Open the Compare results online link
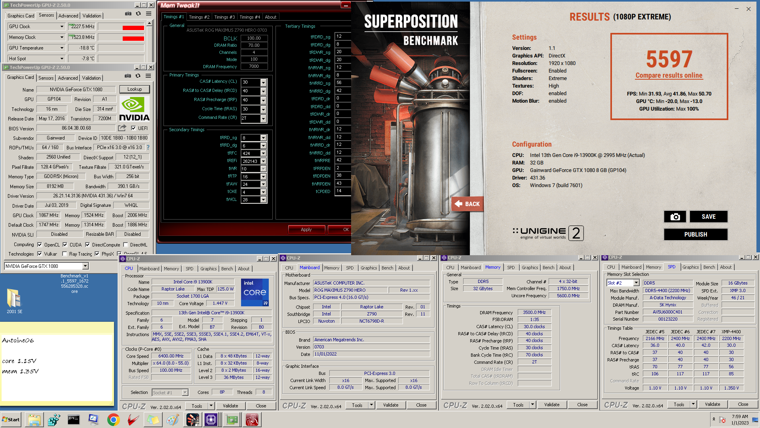Viewport: 760px width, 428px height. (669, 75)
